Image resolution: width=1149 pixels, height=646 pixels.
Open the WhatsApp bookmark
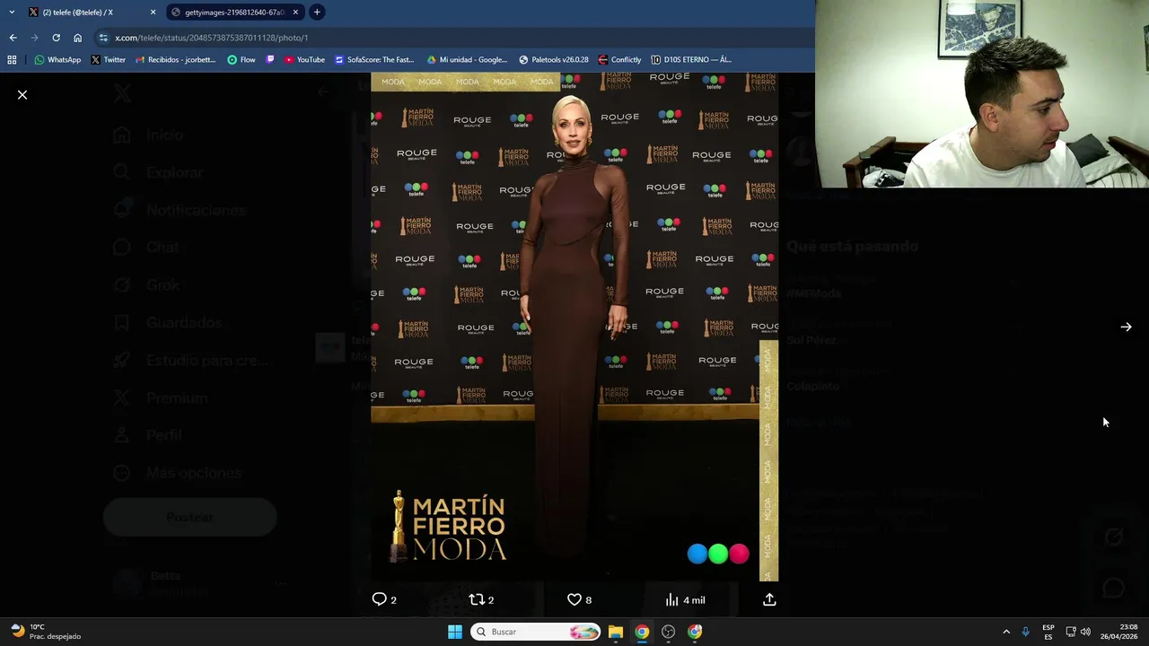[57, 60]
